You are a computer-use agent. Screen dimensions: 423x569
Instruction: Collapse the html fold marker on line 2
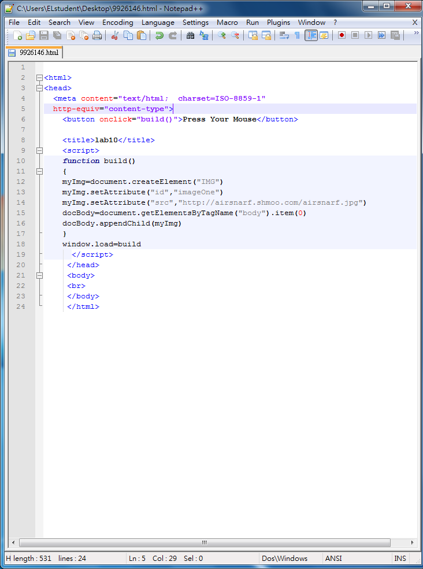point(39,77)
